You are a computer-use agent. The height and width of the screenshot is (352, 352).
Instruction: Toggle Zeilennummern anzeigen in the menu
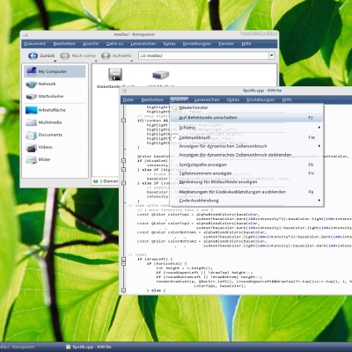pos(246,173)
